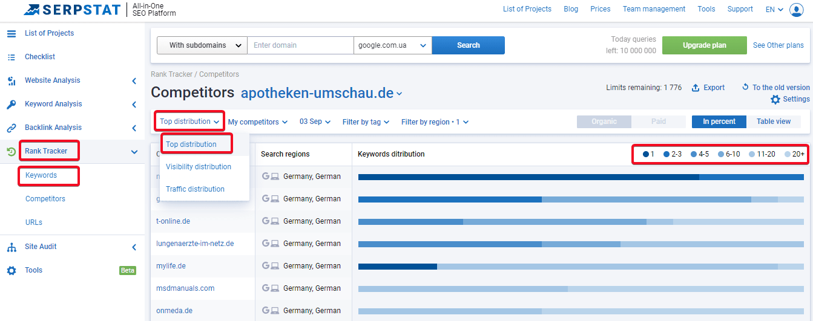This screenshot has width=813, height=321.
Task: Collapse the Rank Tracker chevron
Action: [134, 151]
